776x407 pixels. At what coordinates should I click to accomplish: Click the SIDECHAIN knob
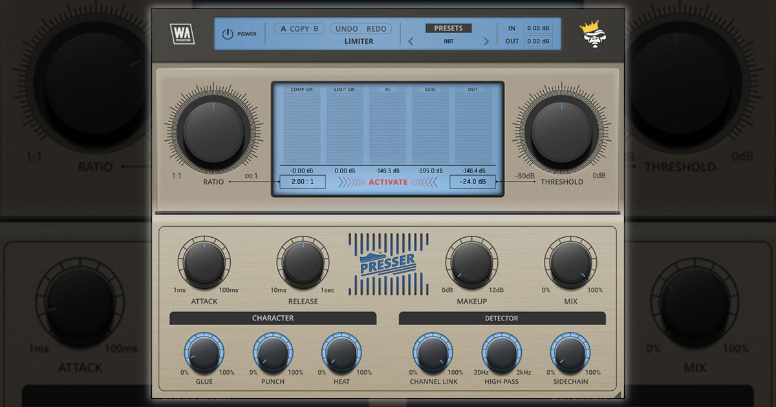[570, 352]
